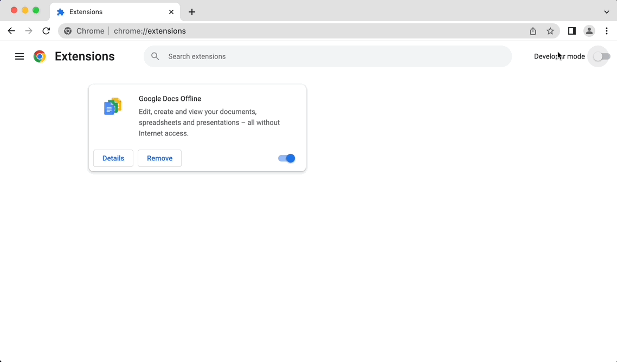Remove the Google Docs Offline extension

click(x=159, y=158)
